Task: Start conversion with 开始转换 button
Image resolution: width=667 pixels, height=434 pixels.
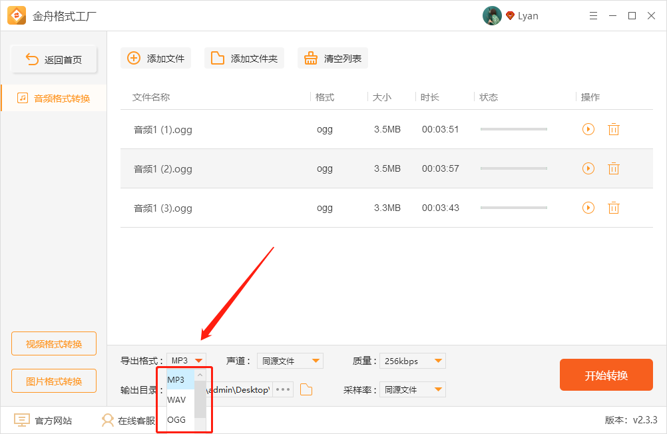Action: (x=606, y=375)
